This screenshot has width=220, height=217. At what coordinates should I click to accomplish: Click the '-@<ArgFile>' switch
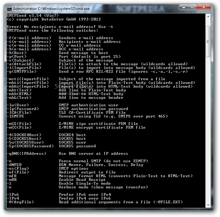20,202
